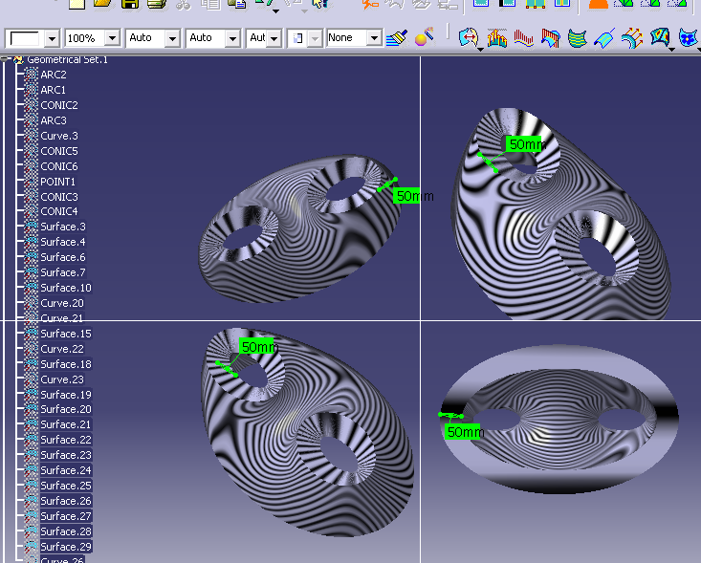Open the 100% transparency dropdown
The width and height of the screenshot is (701, 563).
point(112,38)
